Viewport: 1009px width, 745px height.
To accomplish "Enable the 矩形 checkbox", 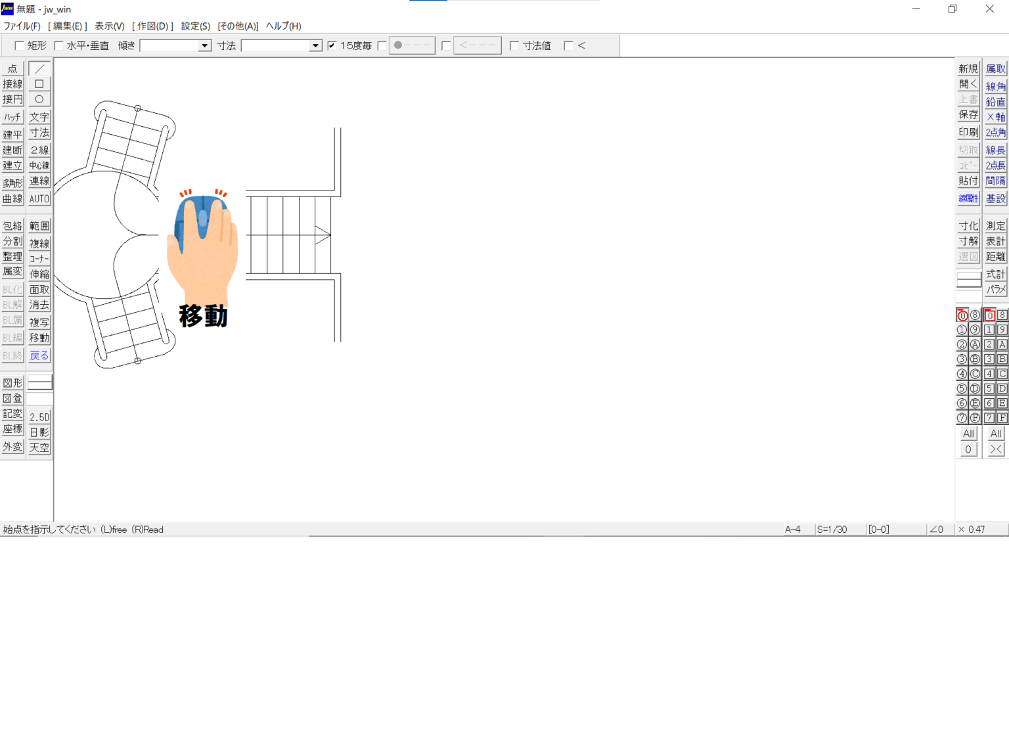I will pos(20,45).
